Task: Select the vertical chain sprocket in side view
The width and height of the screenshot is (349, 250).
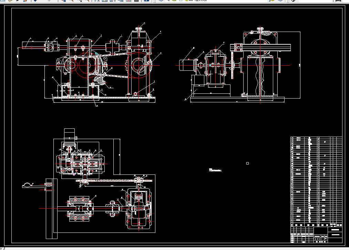Action: click(x=233, y=65)
